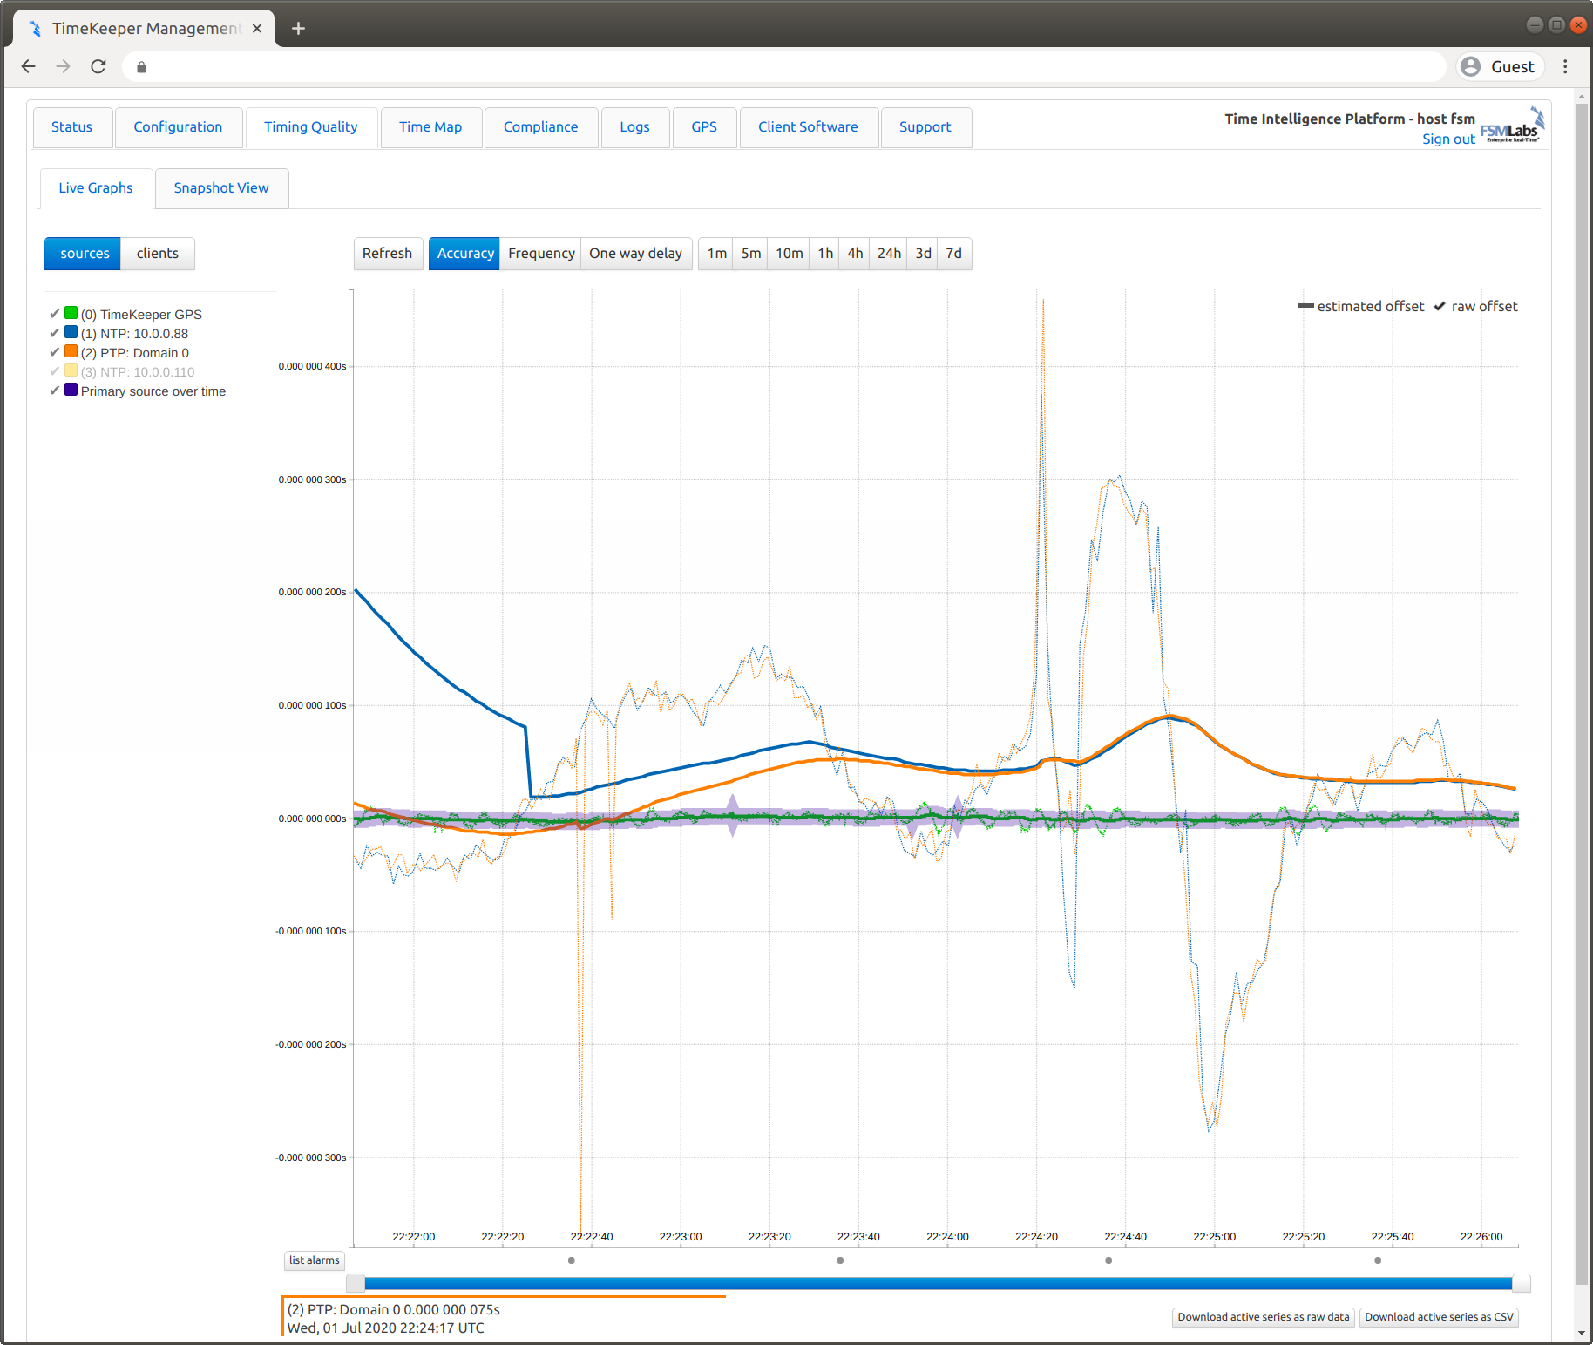Click the orange PTP Domain 0 swatch

71,351
